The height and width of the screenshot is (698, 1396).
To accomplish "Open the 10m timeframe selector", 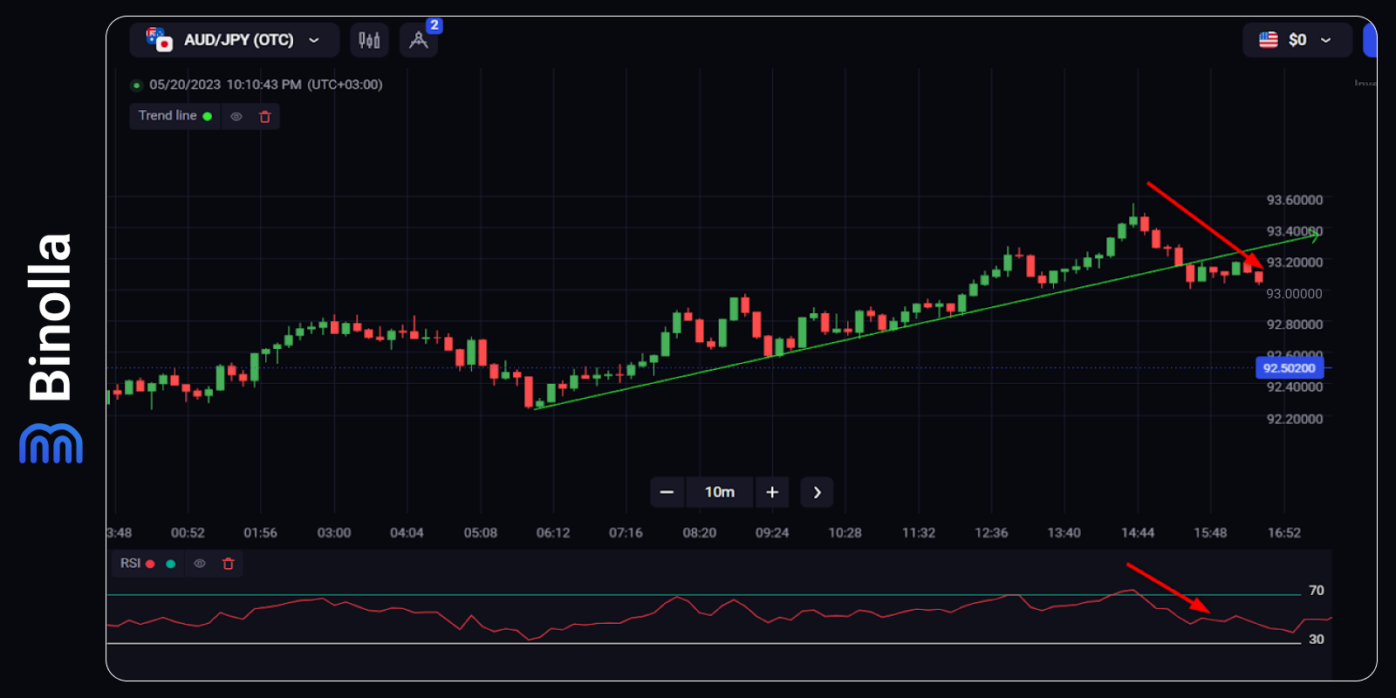I will point(720,492).
